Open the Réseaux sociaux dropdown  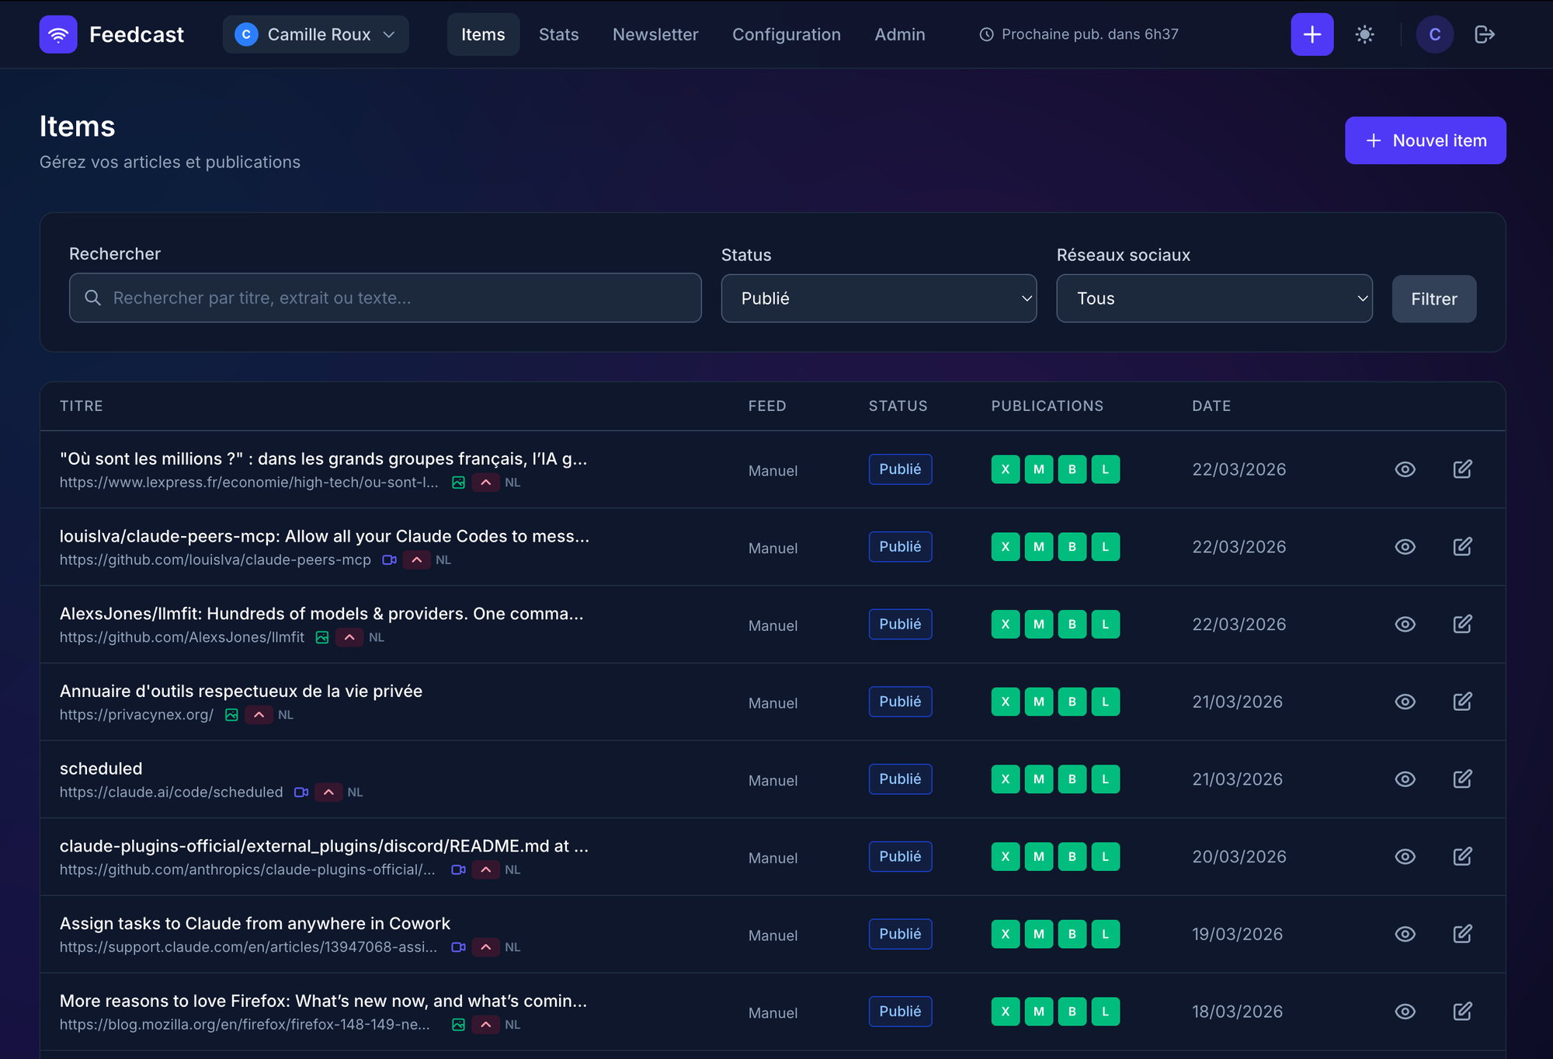[1214, 298]
